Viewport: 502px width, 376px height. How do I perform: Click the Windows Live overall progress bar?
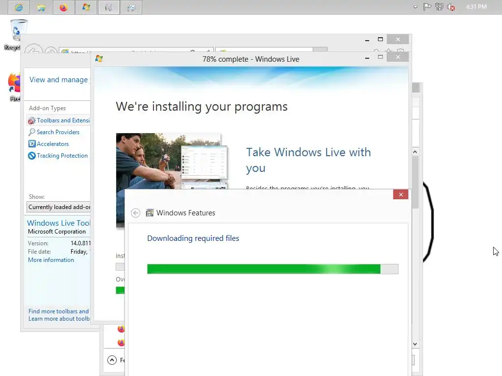[x=120, y=290]
